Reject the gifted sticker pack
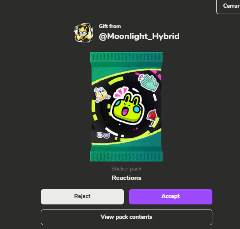The height and width of the screenshot is (229, 240). point(82,197)
